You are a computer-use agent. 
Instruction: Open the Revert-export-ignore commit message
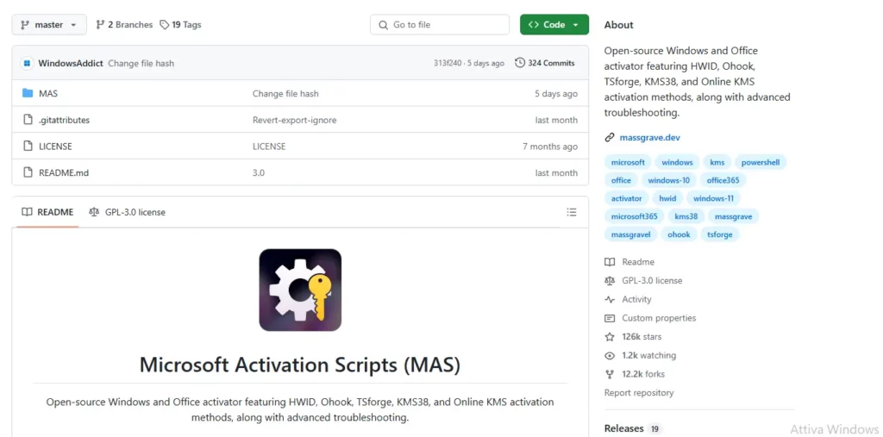point(295,120)
